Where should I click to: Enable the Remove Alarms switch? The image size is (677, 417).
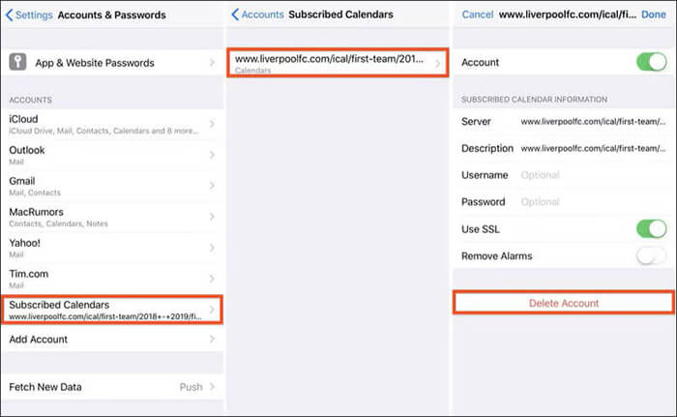point(651,255)
